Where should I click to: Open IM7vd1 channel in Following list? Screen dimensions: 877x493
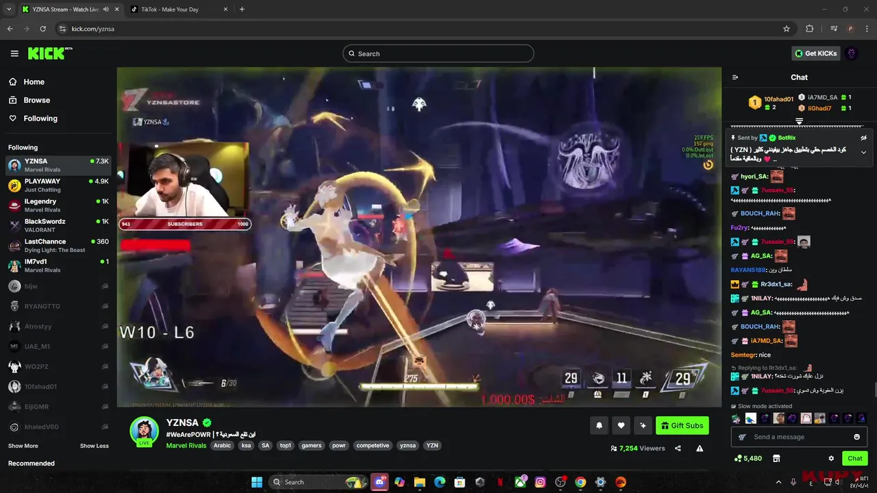point(58,266)
